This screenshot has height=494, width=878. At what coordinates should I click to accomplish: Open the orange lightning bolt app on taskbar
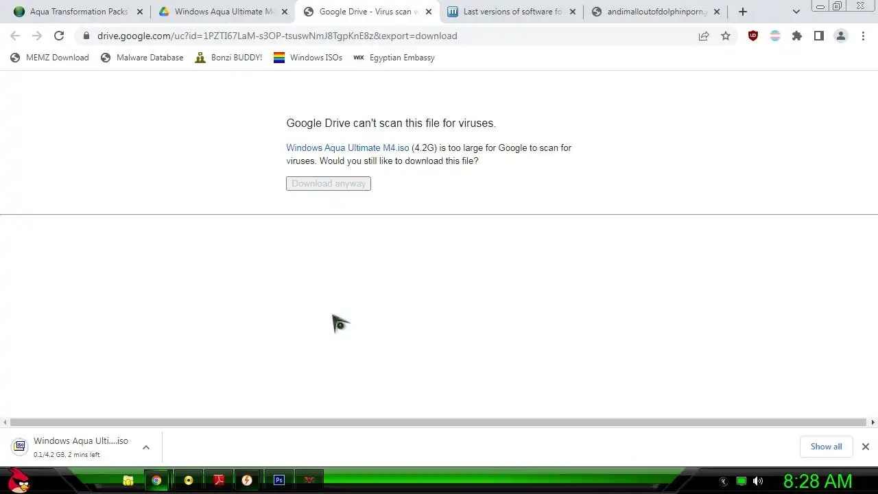247,480
